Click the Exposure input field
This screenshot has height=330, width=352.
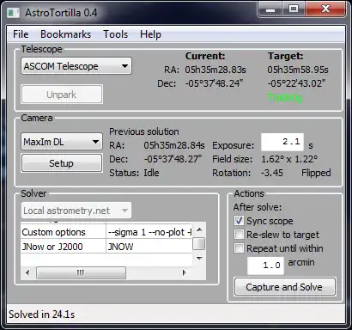click(282, 142)
